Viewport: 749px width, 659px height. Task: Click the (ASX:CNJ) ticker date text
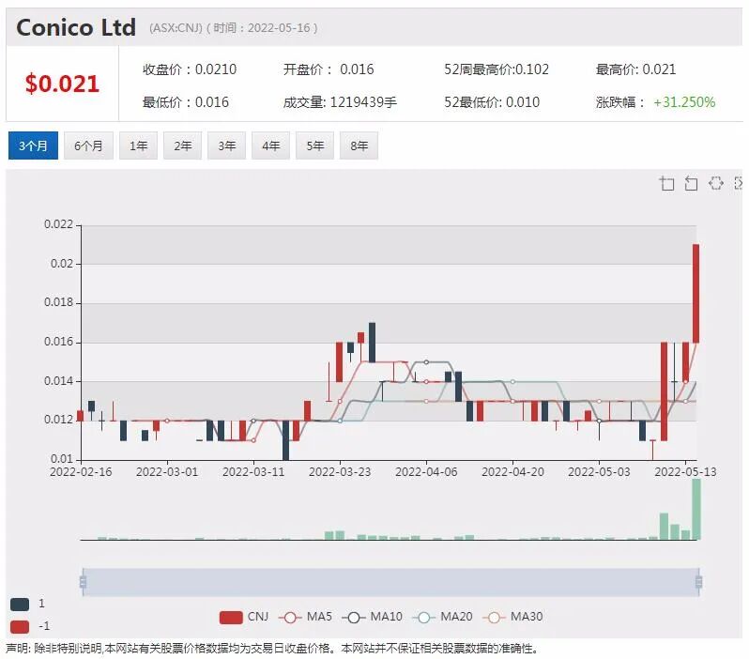(x=233, y=28)
